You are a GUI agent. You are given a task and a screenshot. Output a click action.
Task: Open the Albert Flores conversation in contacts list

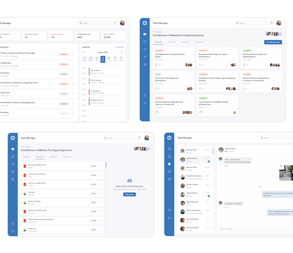[x=195, y=160]
